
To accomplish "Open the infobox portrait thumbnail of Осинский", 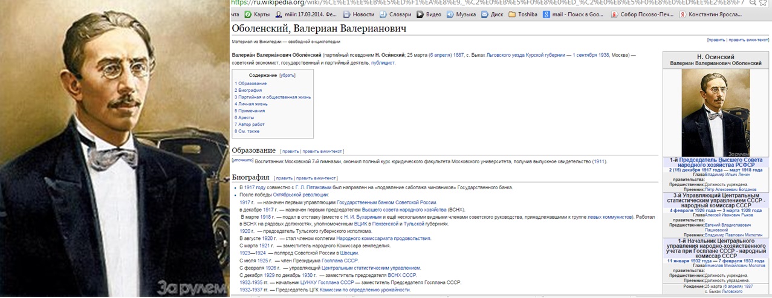I will [x=716, y=113].
